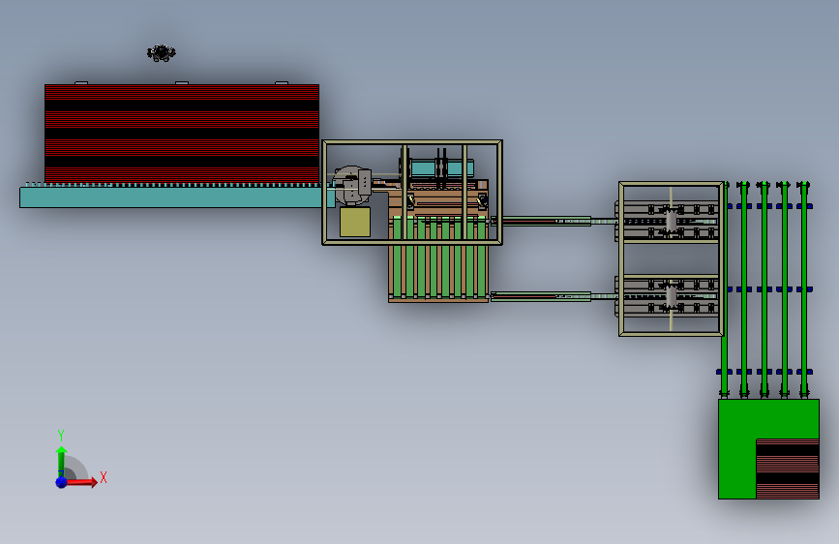This screenshot has height=544, width=839.
Task: Select the olive yellow square box in the frame
Action: 355,222
